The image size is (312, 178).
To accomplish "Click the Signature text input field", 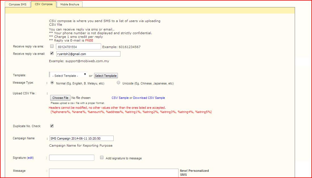I will pyautogui.click(x=71, y=158).
